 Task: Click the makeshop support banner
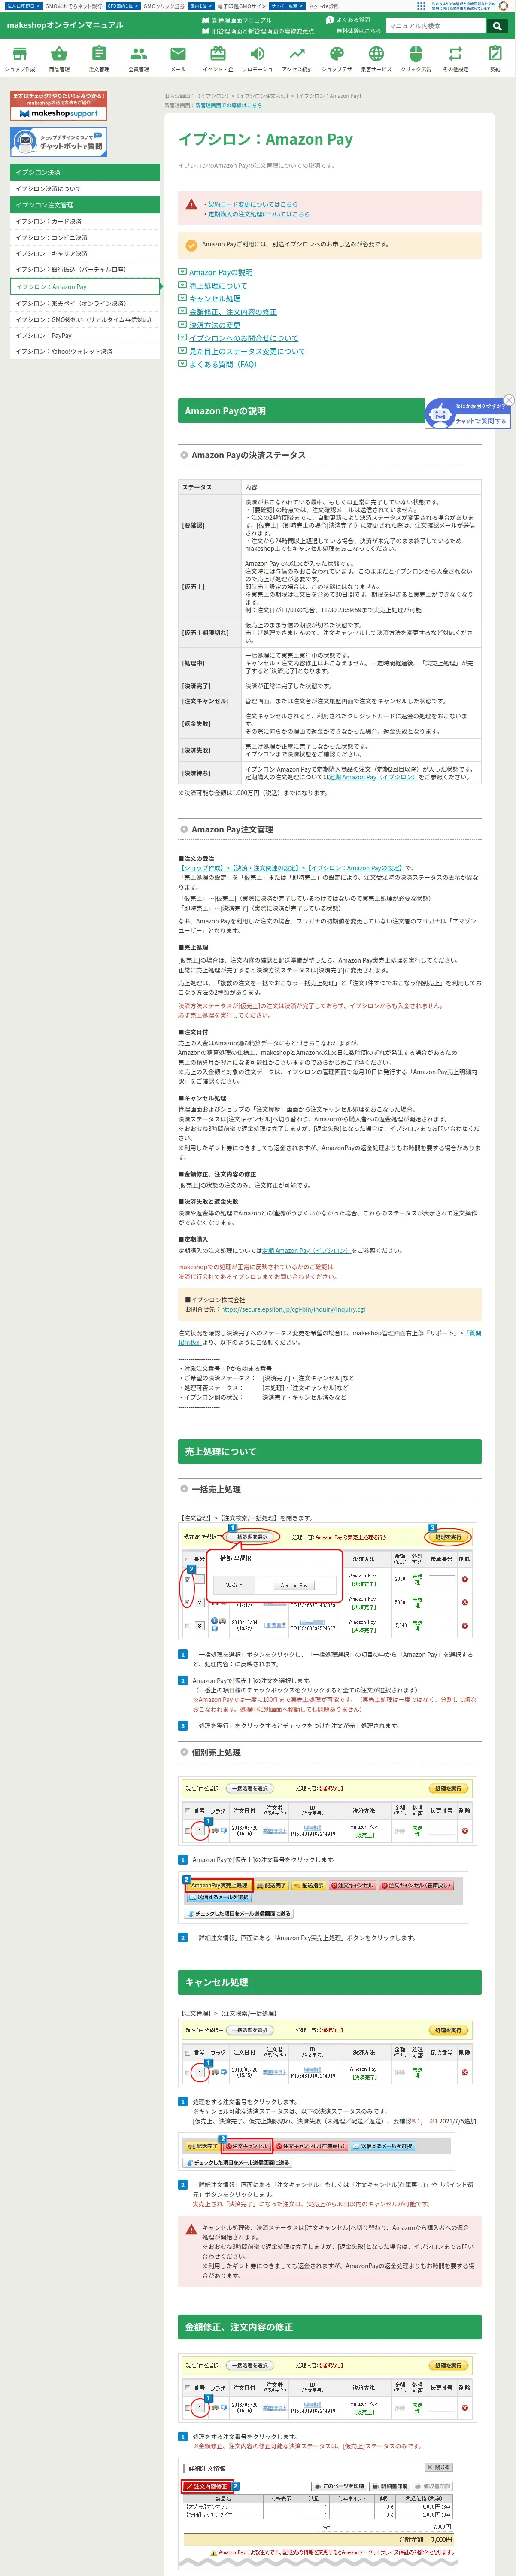[58, 106]
